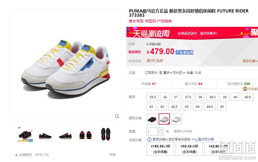The width and height of the screenshot is (258, 162).
Task: Select the ¥163.33x3期 installment plan
Action: pyautogui.click(x=161, y=149)
